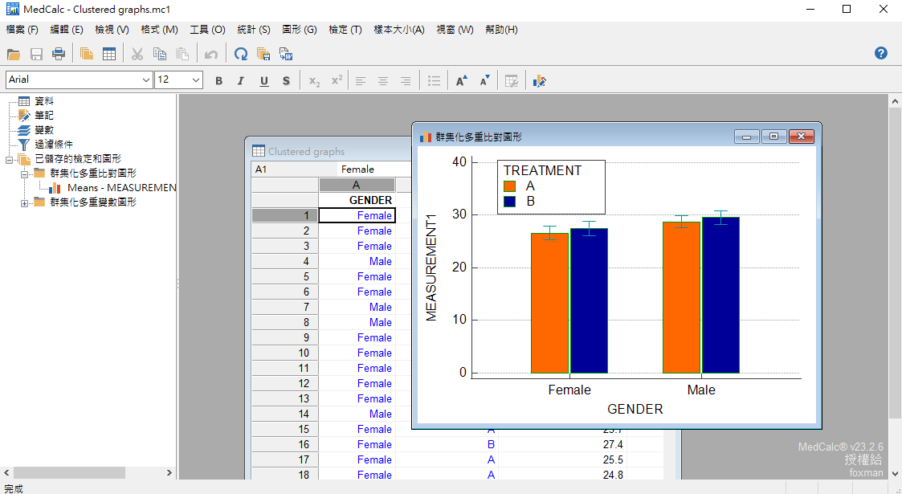The image size is (902, 494).
Task: Open the 統計 (S) menu
Action: [254, 30]
